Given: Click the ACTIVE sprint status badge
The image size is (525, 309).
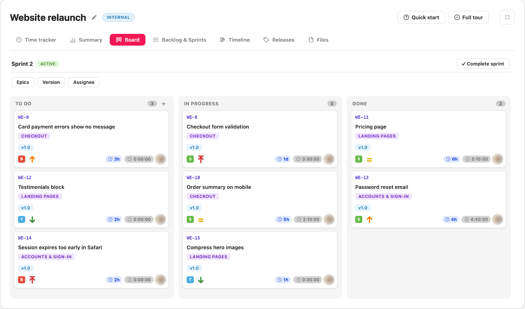Looking at the screenshot, I should coord(48,64).
